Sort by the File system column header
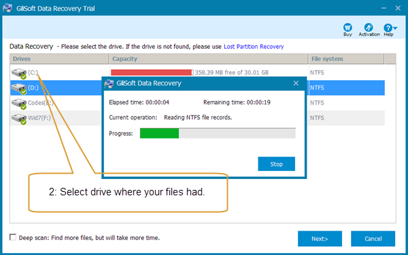This screenshot has height=255, width=408. (346, 59)
